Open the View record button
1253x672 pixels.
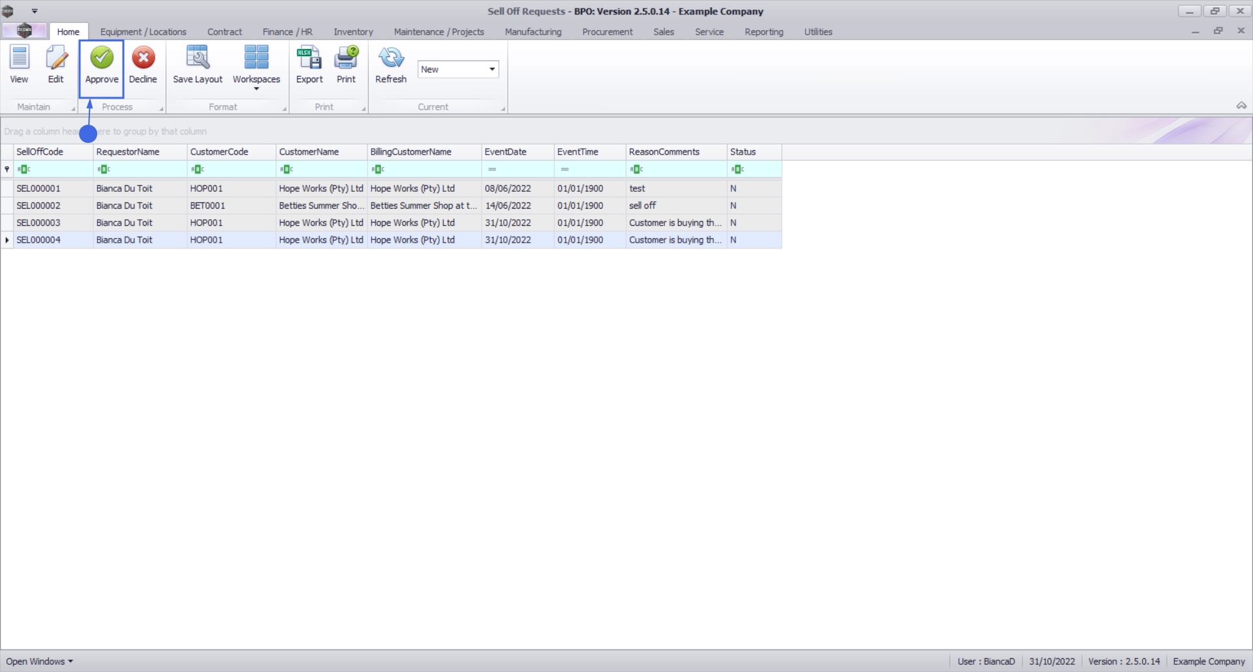[19, 65]
